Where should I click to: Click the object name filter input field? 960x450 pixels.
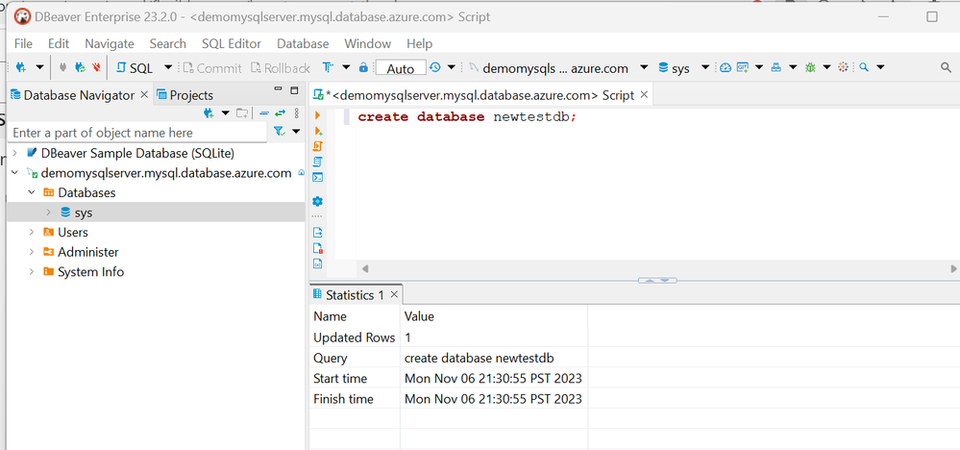pyautogui.click(x=138, y=133)
